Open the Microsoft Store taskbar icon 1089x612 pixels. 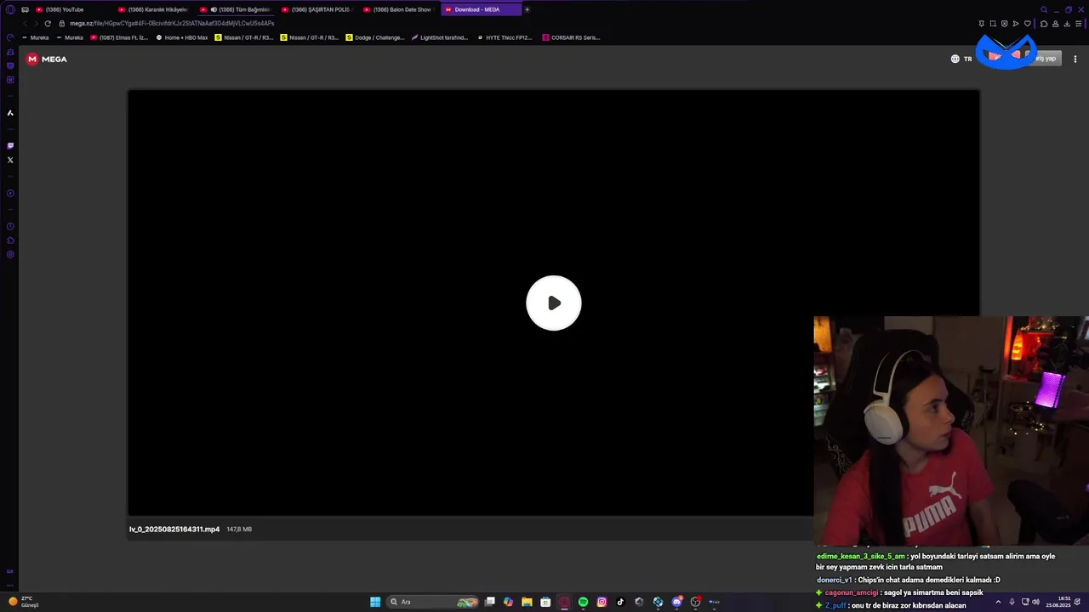tap(545, 602)
